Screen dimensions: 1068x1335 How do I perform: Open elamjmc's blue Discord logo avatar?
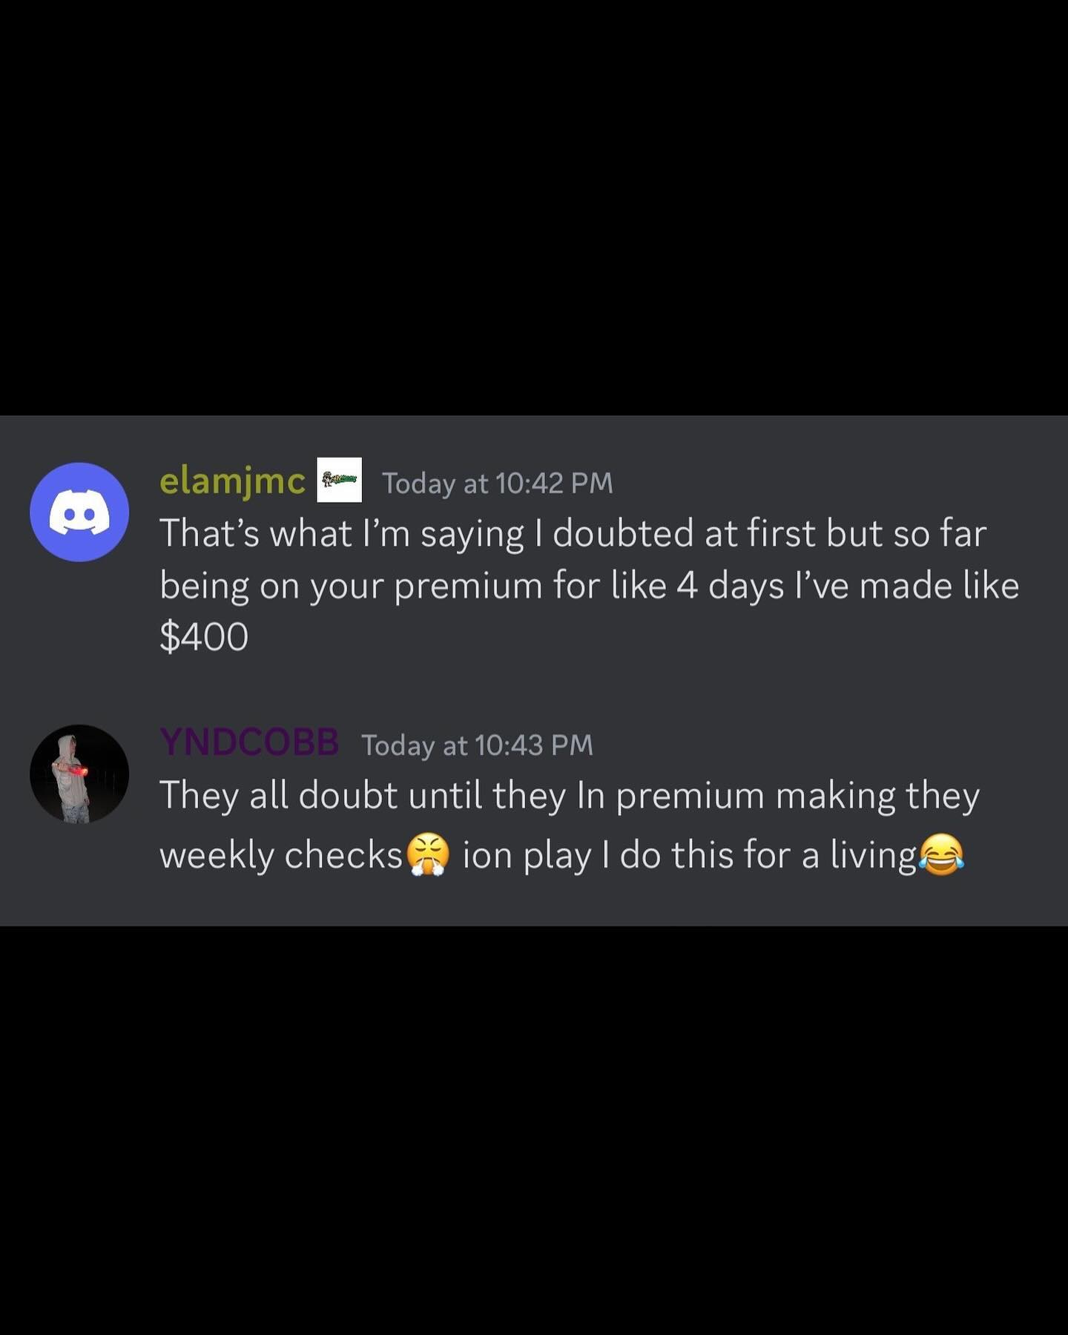79,512
